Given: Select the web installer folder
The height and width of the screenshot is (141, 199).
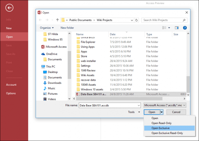Looking at the screenshot, I should click(x=86, y=61).
